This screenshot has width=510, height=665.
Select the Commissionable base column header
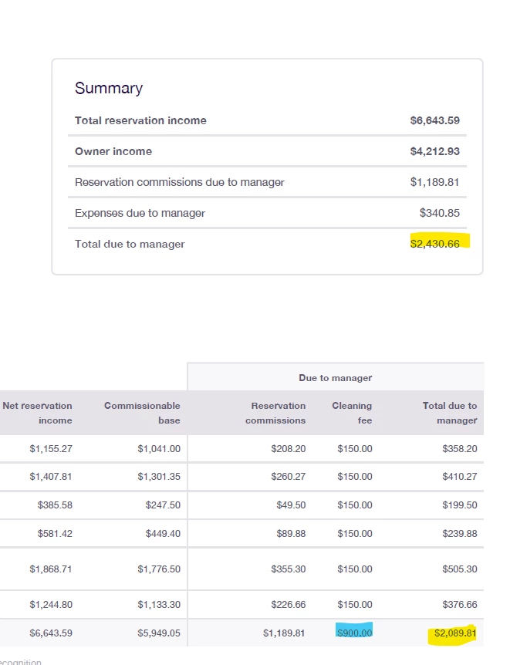(x=142, y=413)
